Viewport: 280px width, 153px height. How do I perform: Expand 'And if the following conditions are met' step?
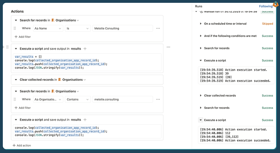[x=200, y=36]
